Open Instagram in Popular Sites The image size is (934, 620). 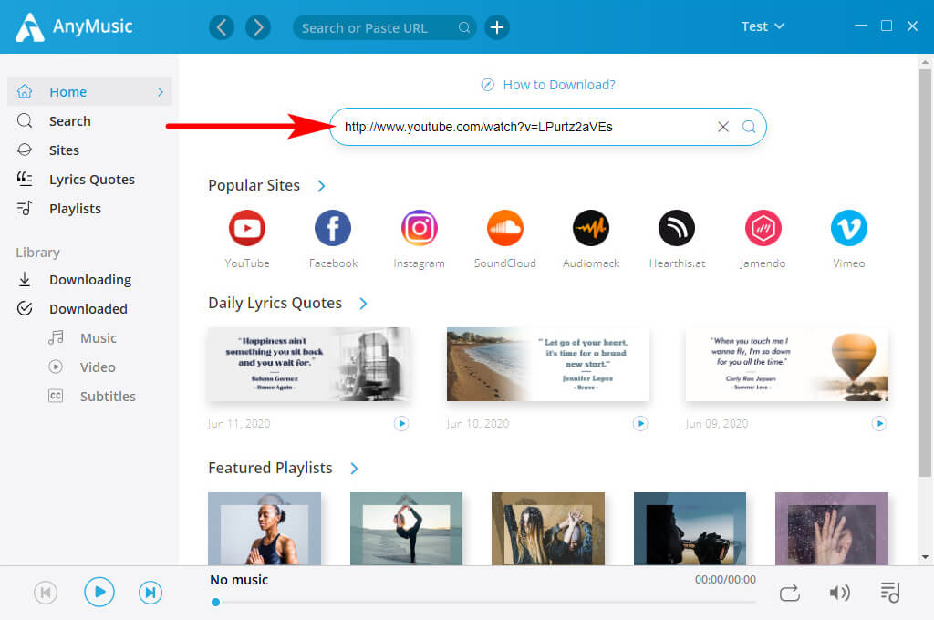pos(419,228)
